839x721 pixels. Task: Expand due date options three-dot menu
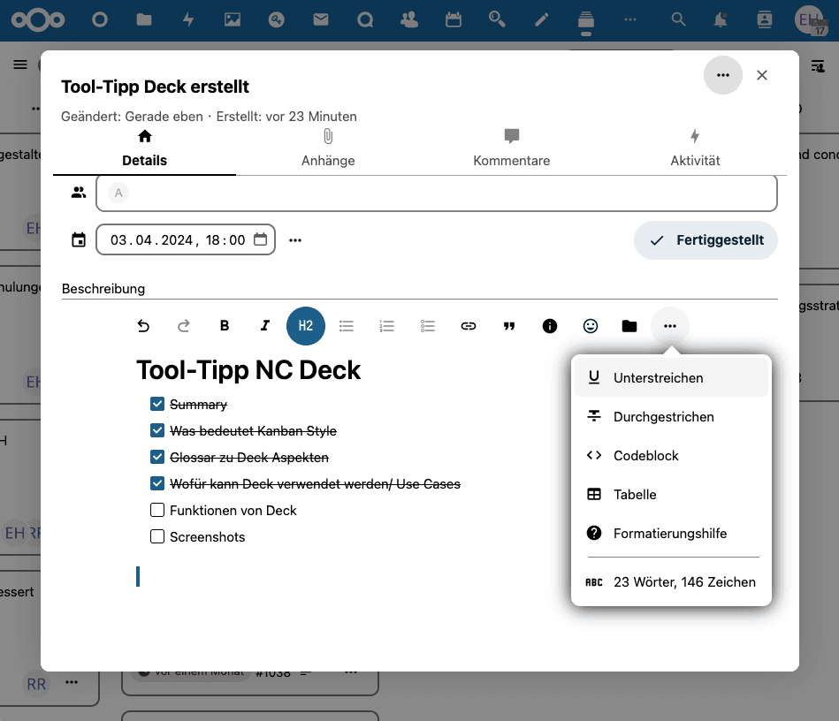tap(296, 240)
